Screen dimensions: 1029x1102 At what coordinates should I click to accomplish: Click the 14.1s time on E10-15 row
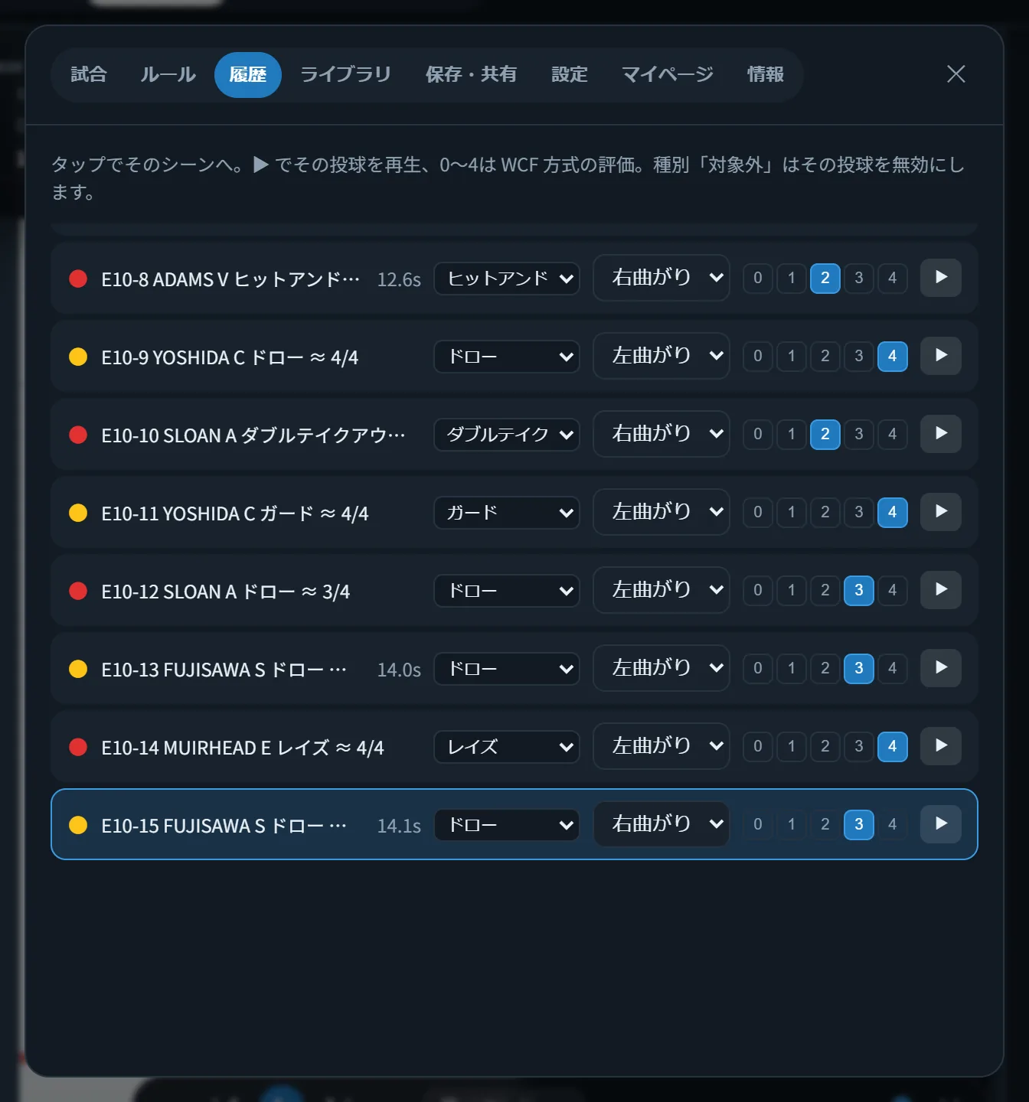(x=399, y=826)
